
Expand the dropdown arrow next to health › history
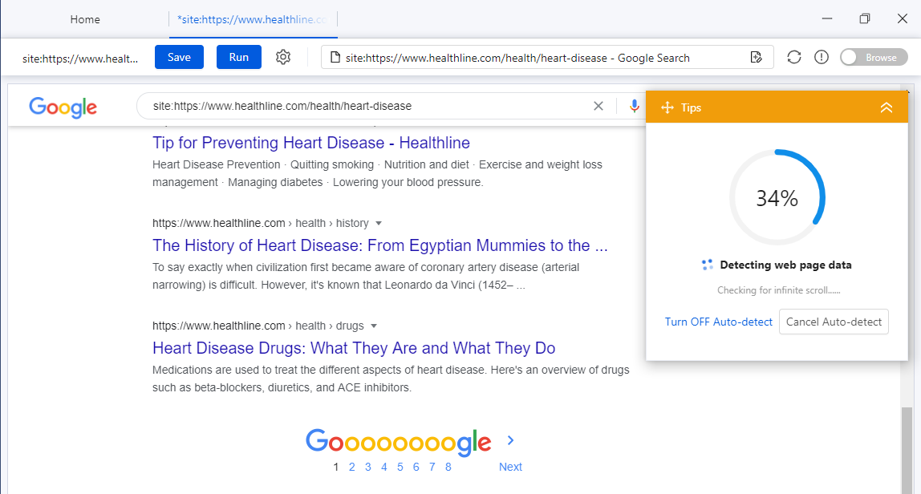pyautogui.click(x=379, y=223)
